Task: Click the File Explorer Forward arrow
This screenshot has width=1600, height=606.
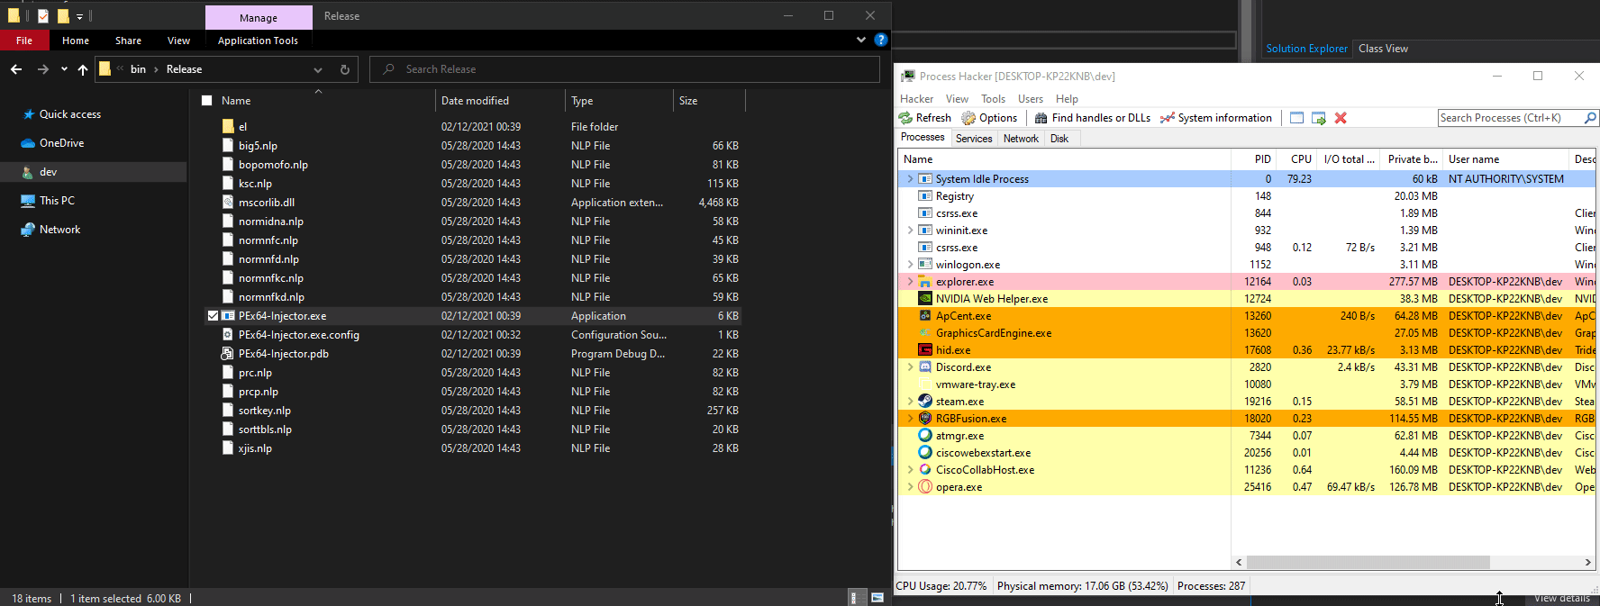Action: click(42, 69)
